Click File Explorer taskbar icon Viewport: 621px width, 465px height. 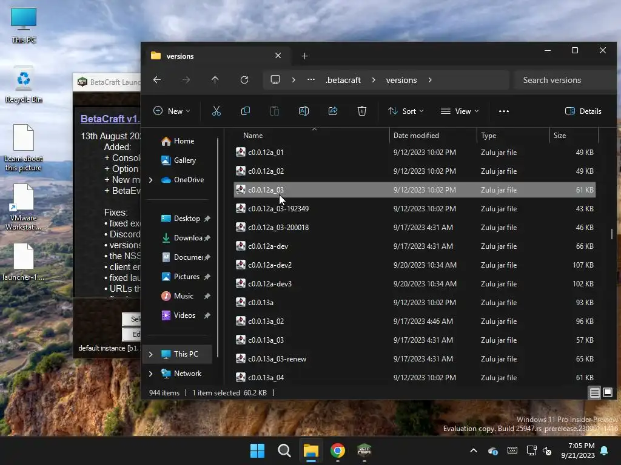click(311, 450)
